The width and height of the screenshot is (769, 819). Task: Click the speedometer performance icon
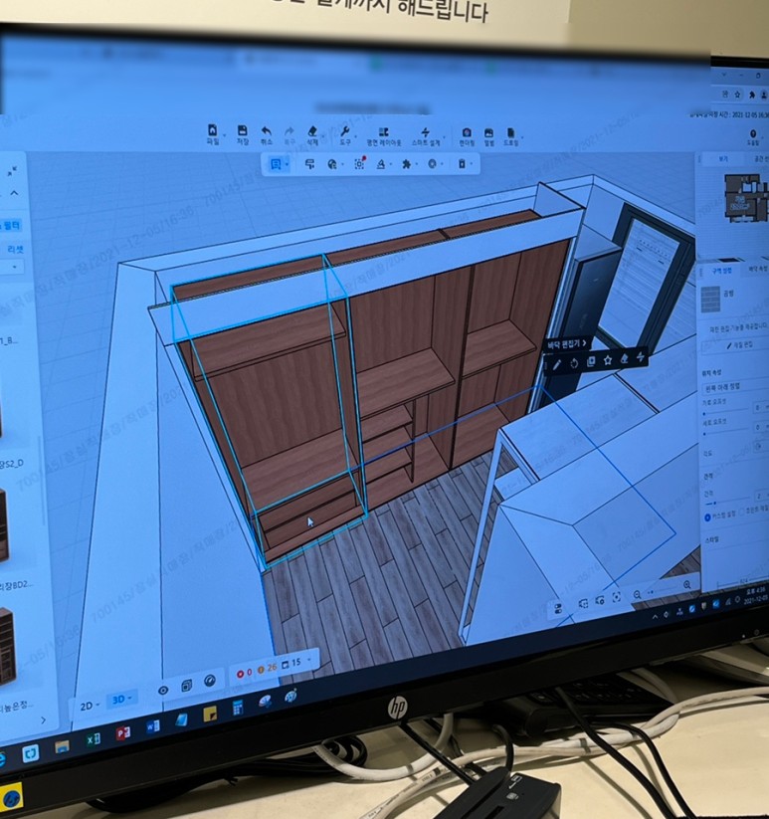pos(210,681)
